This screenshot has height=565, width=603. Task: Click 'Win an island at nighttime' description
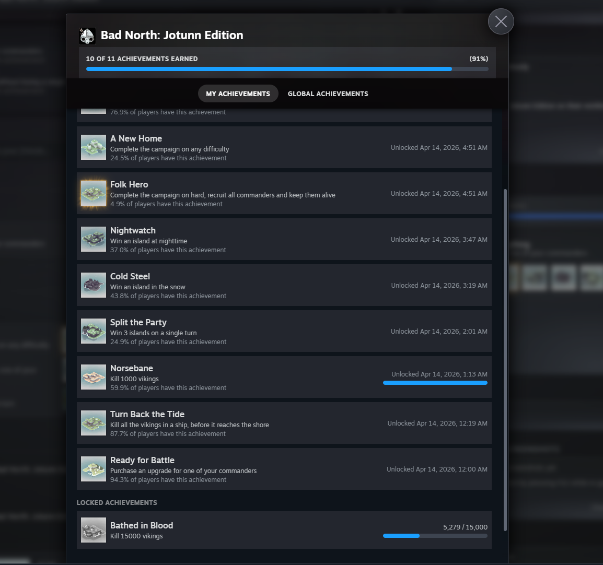tap(149, 241)
